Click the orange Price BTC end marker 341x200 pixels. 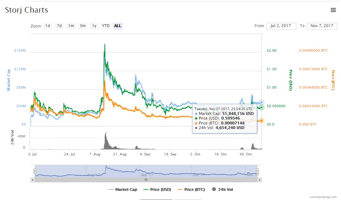tap(262, 121)
